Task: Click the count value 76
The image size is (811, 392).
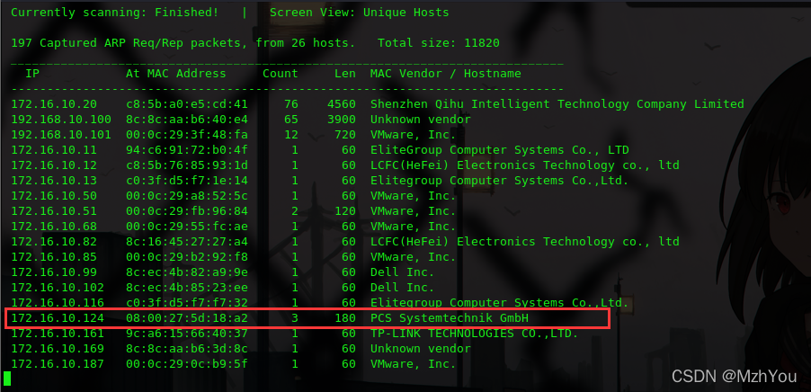Action: coord(291,104)
